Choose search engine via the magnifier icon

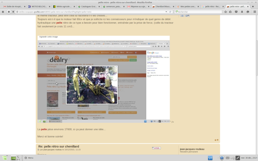[176, 12]
